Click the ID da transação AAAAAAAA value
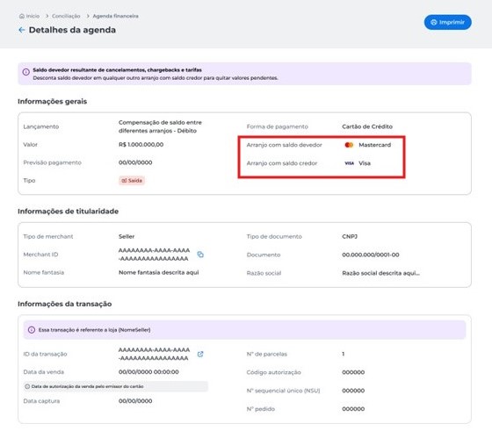The height and width of the screenshot is (431, 492). point(154,354)
